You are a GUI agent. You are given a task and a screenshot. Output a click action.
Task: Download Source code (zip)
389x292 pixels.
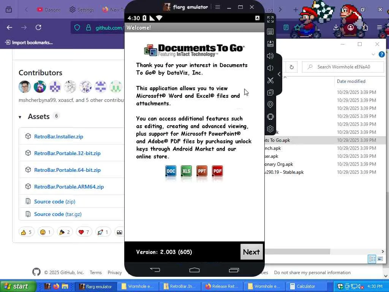pyautogui.click(x=55, y=202)
